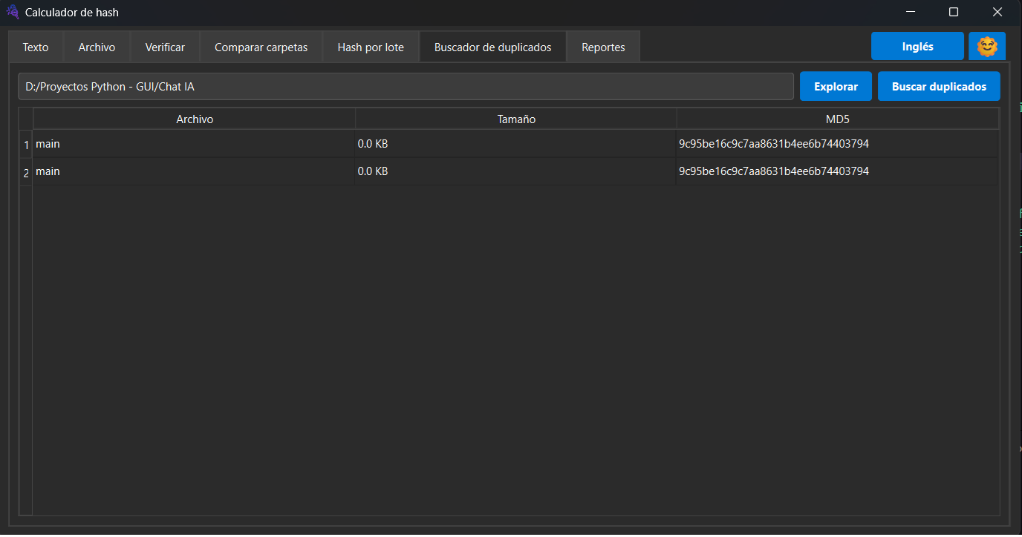Select row number 2 header
The width and height of the screenshot is (1022, 537).
26,172
